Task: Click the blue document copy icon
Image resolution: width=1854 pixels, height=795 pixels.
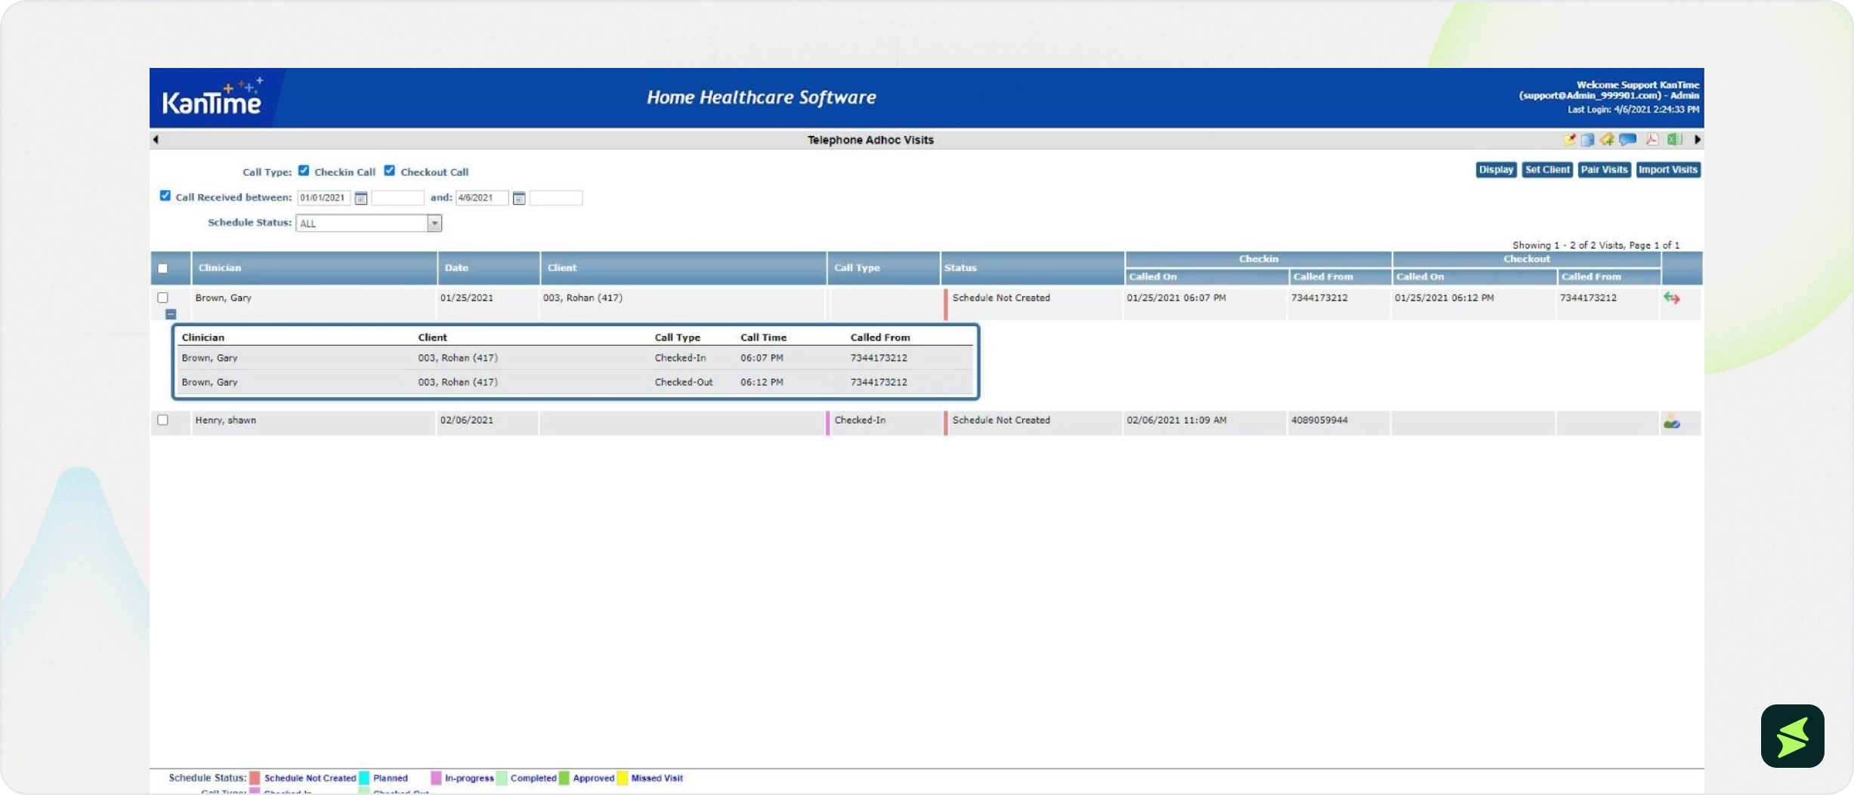Action: click(x=1587, y=140)
